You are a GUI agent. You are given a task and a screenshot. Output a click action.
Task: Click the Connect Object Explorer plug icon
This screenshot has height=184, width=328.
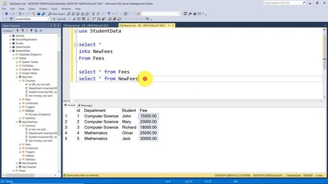click(17, 31)
